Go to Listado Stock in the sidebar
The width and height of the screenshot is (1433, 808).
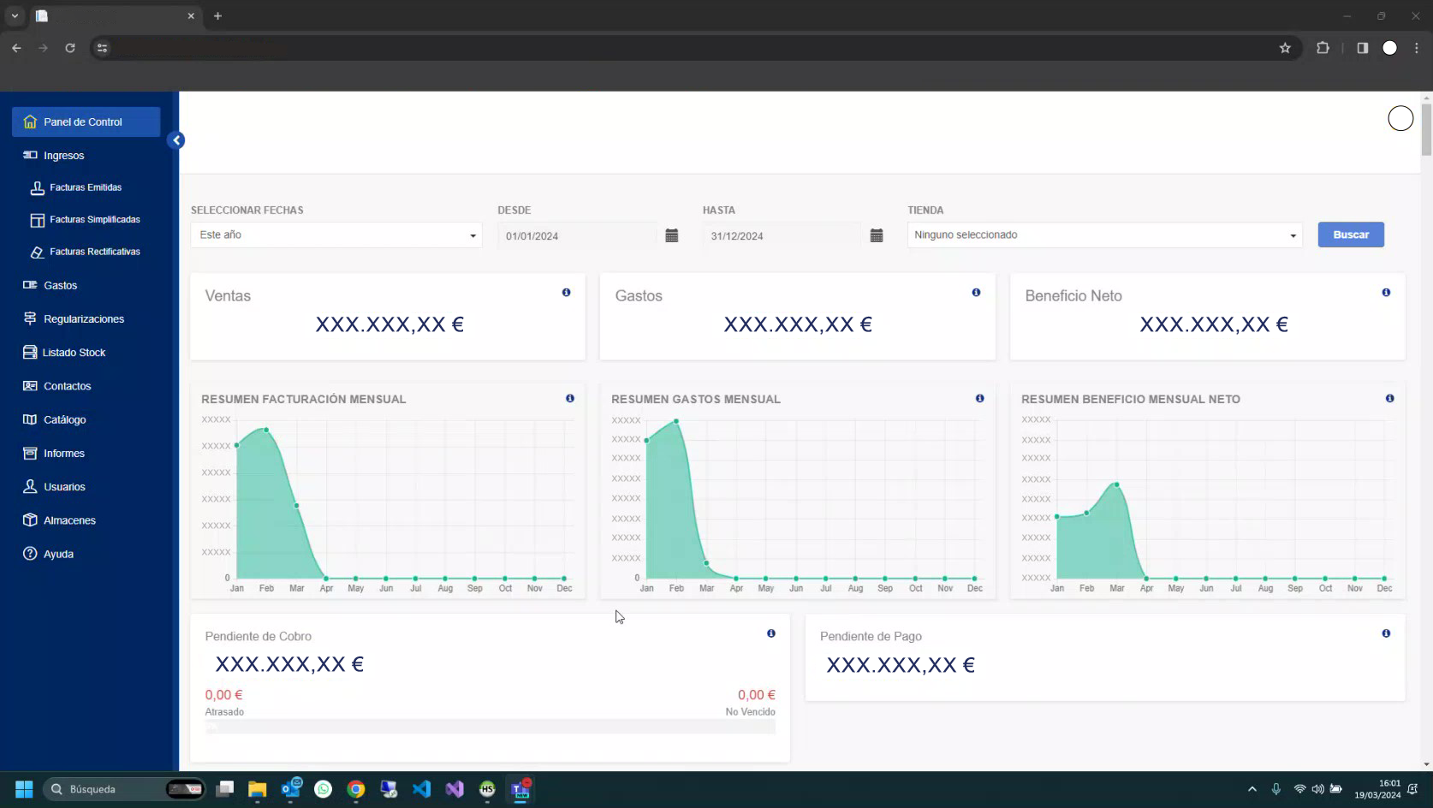click(x=74, y=353)
